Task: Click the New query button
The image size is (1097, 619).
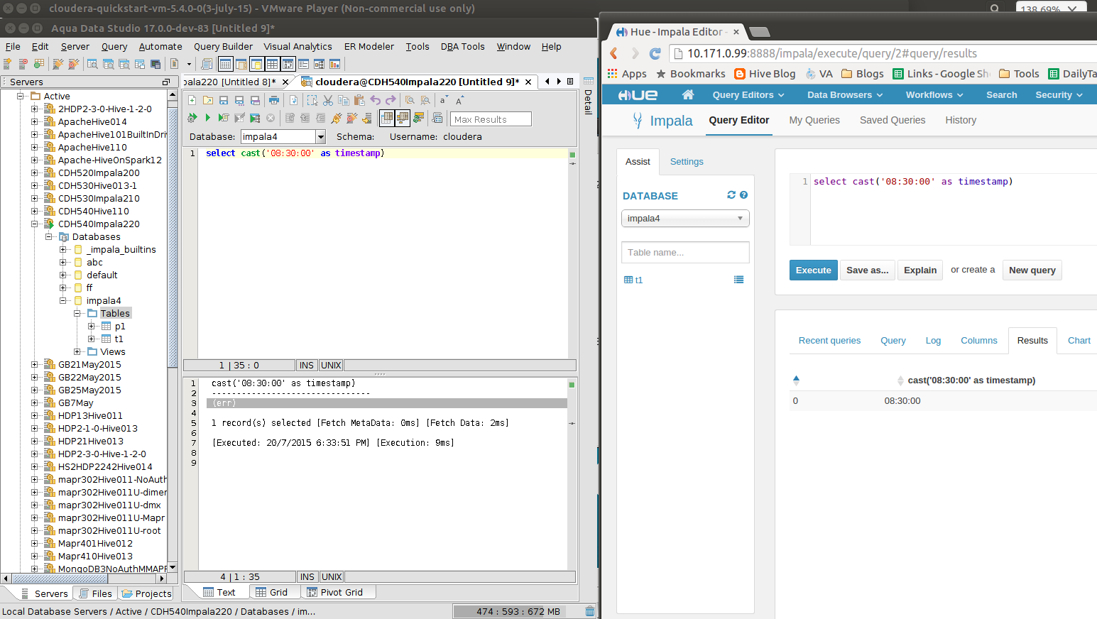Action: click(1032, 270)
